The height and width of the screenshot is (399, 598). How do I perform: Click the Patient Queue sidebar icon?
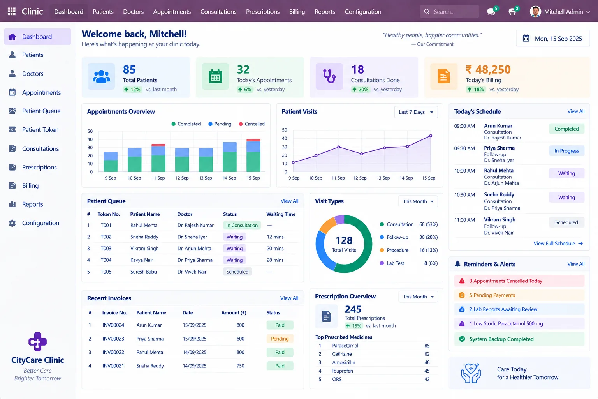(12, 111)
